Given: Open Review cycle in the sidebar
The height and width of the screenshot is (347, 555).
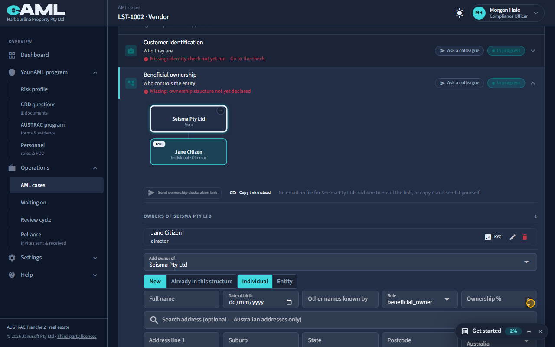Looking at the screenshot, I should tap(36, 220).
